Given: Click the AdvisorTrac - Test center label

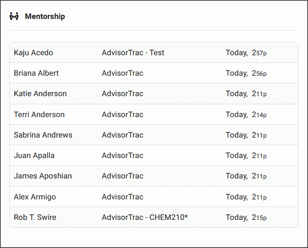Looking at the screenshot, I should click(133, 53).
